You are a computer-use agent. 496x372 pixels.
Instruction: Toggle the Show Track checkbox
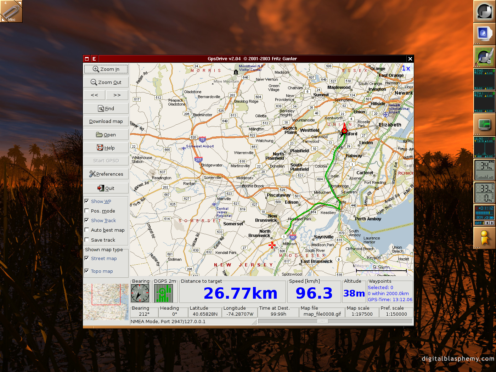click(x=87, y=220)
